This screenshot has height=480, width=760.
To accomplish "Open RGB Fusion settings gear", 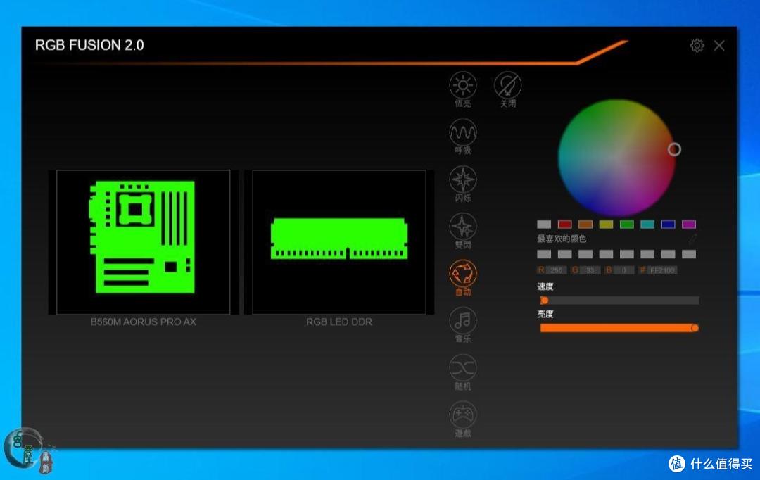I will click(697, 46).
